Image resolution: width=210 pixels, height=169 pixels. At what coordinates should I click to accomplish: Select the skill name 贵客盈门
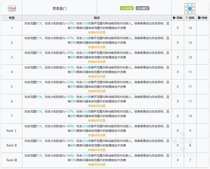point(59,9)
